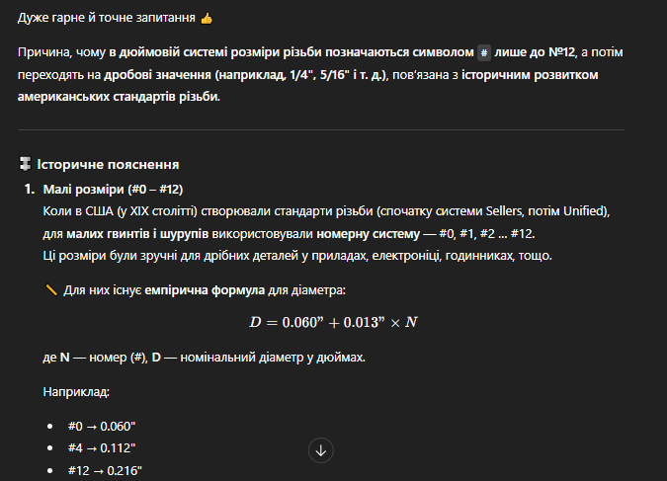The width and height of the screenshot is (667, 481).
Task: Click the ruler emoji before Для них існує
Action: 51,290
